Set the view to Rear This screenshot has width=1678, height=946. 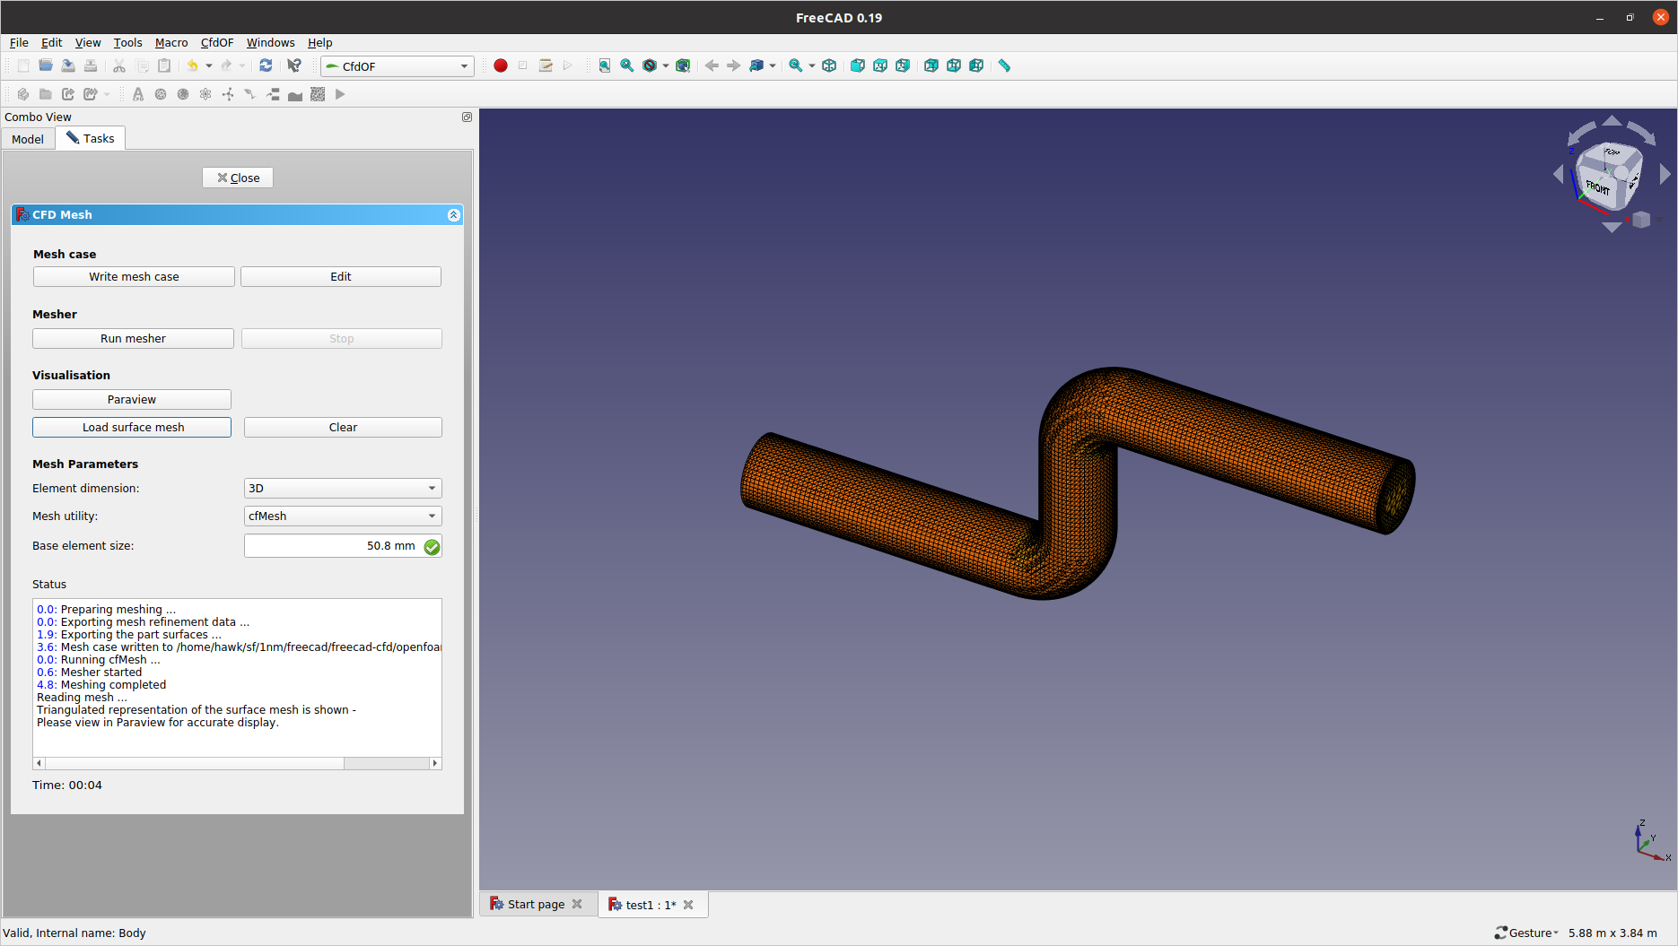click(931, 65)
